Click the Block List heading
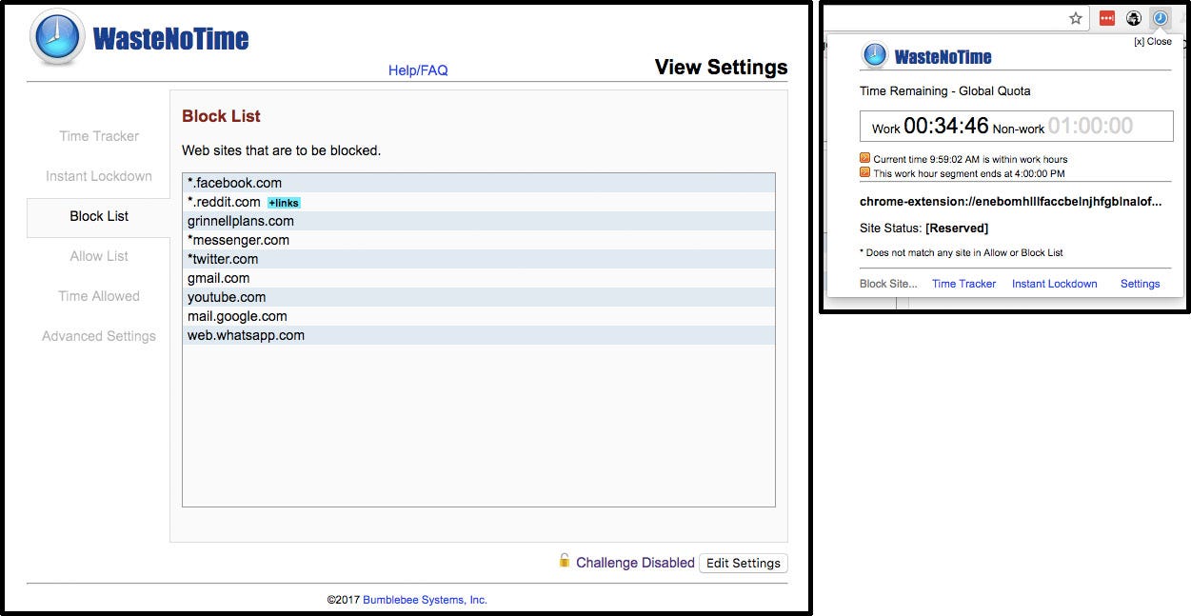The width and height of the screenshot is (1191, 616). click(x=221, y=116)
